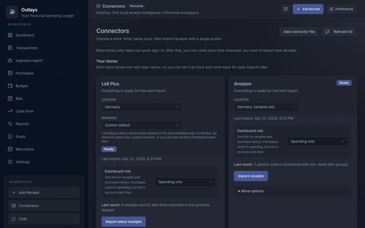Screen dimensions: 365x228
Task: Click the Purchases database icon in sidebar
Action: pyautogui.click(x=10, y=73)
